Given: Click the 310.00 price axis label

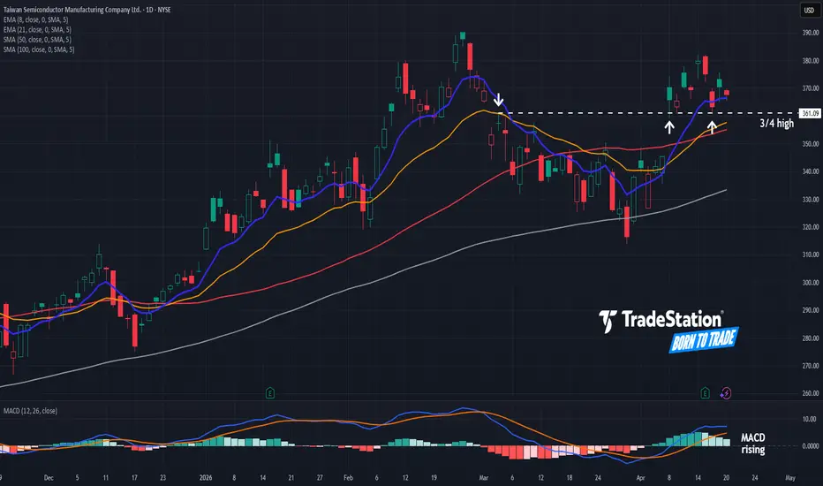Looking at the screenshot, I should point(811,254).
